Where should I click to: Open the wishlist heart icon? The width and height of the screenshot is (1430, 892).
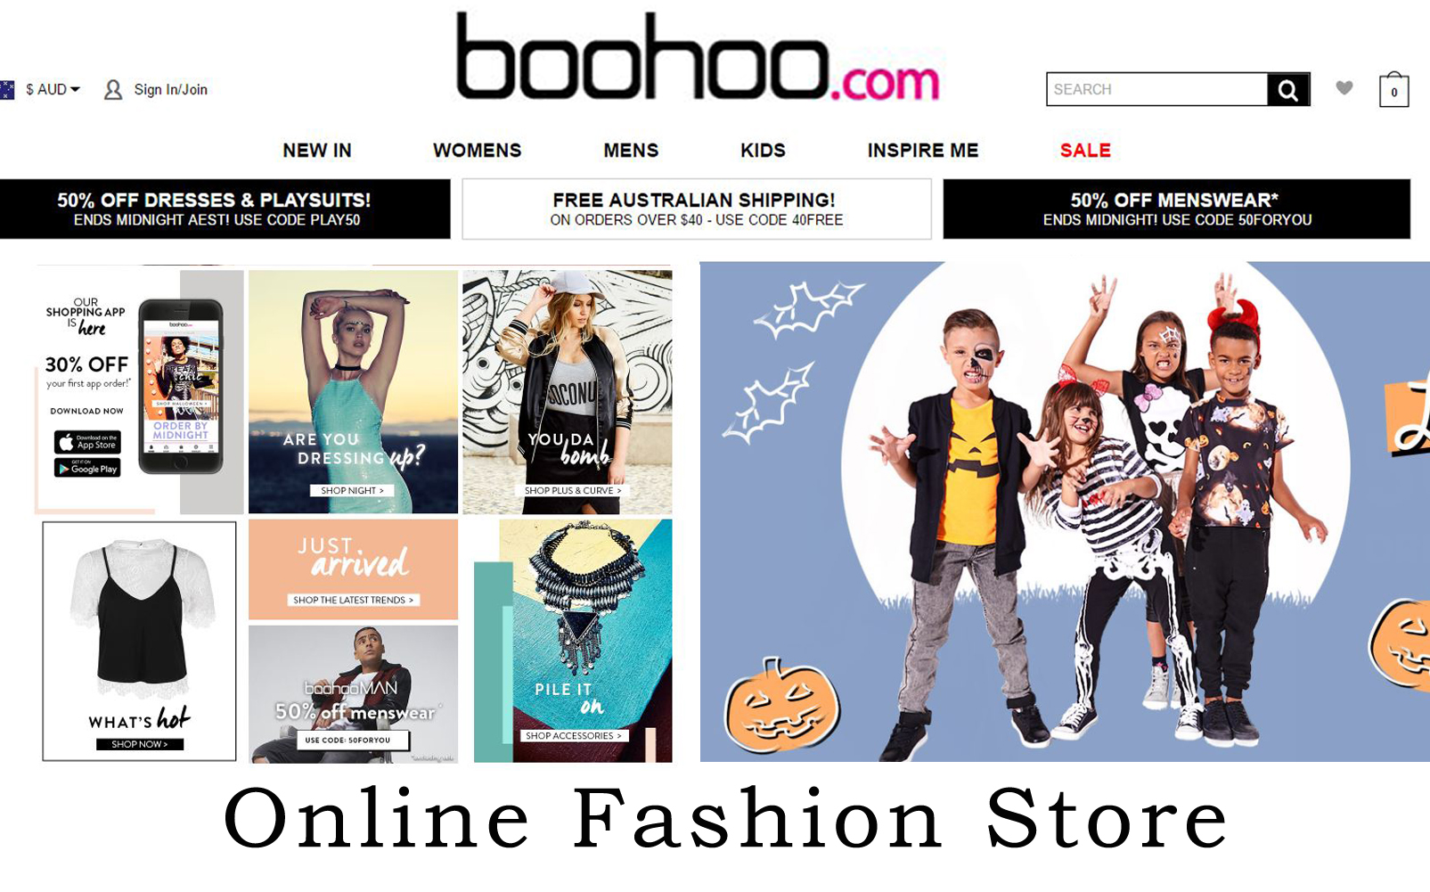tap(1344, 87)
